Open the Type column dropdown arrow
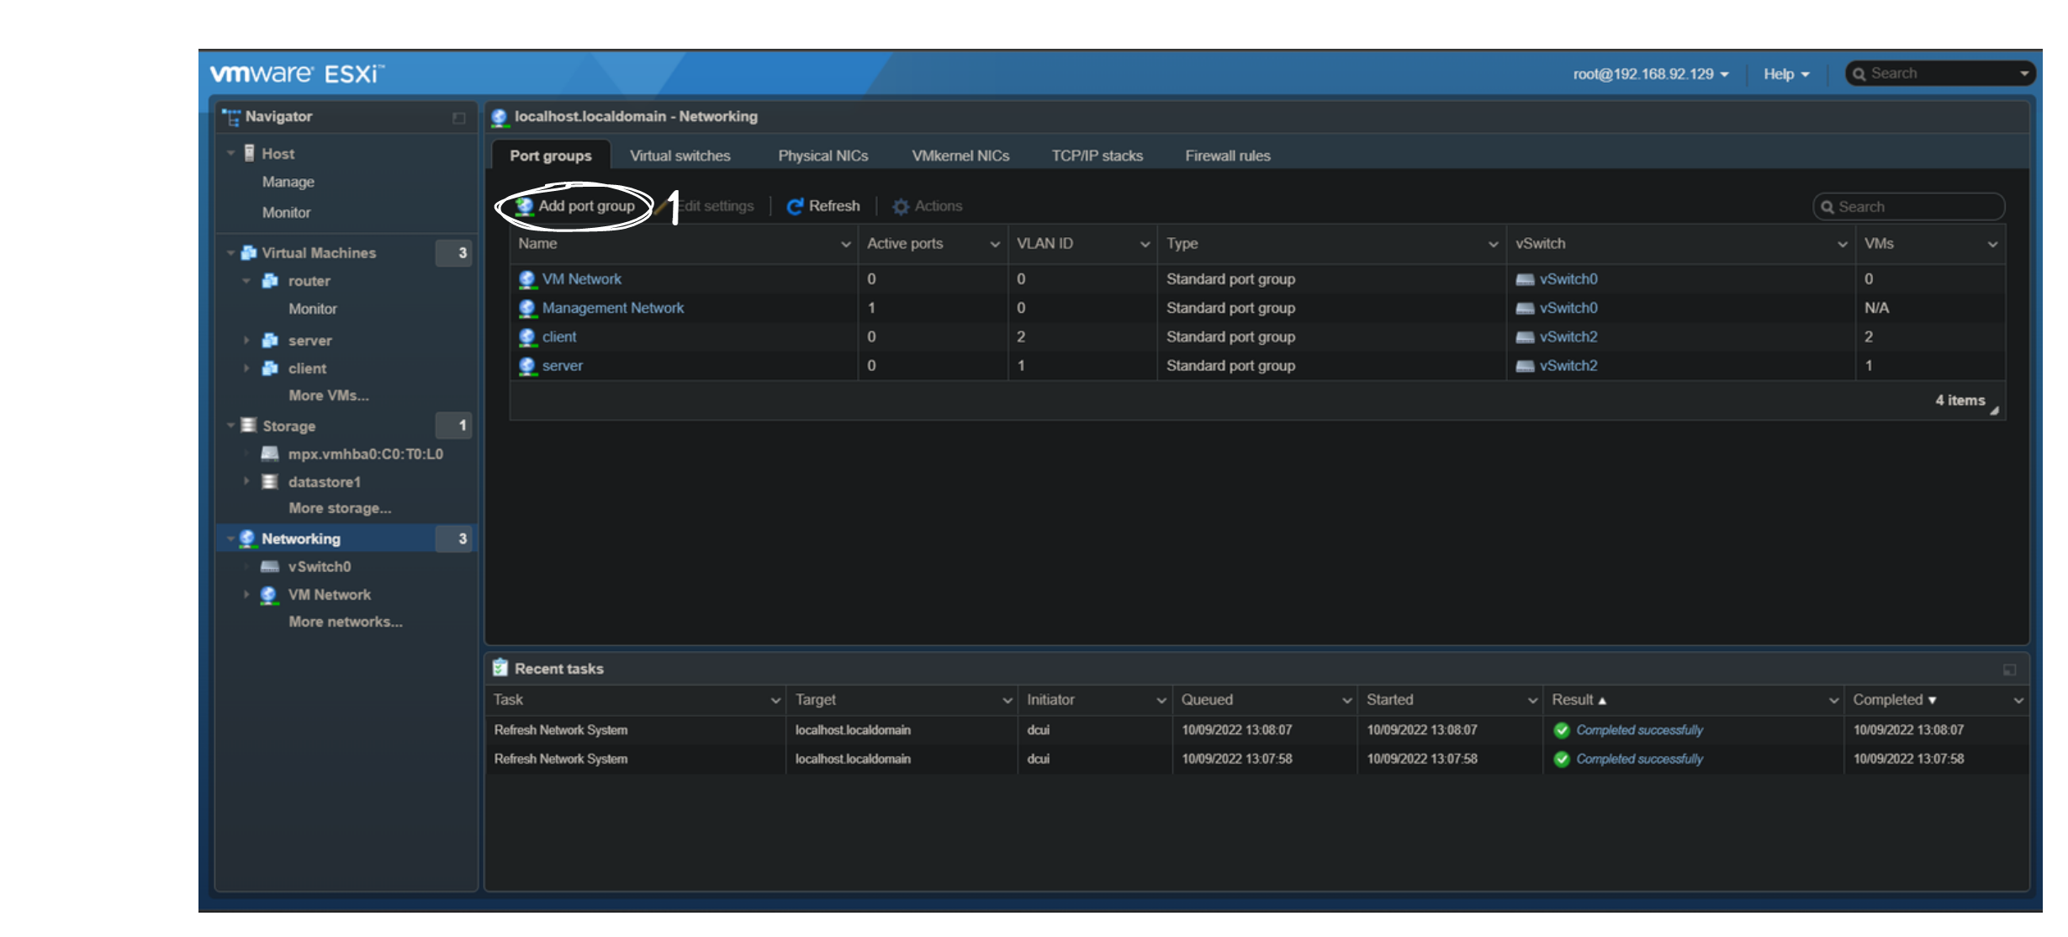The height and width of the screenshot is (937, 2068). [x=1494, y=244]
